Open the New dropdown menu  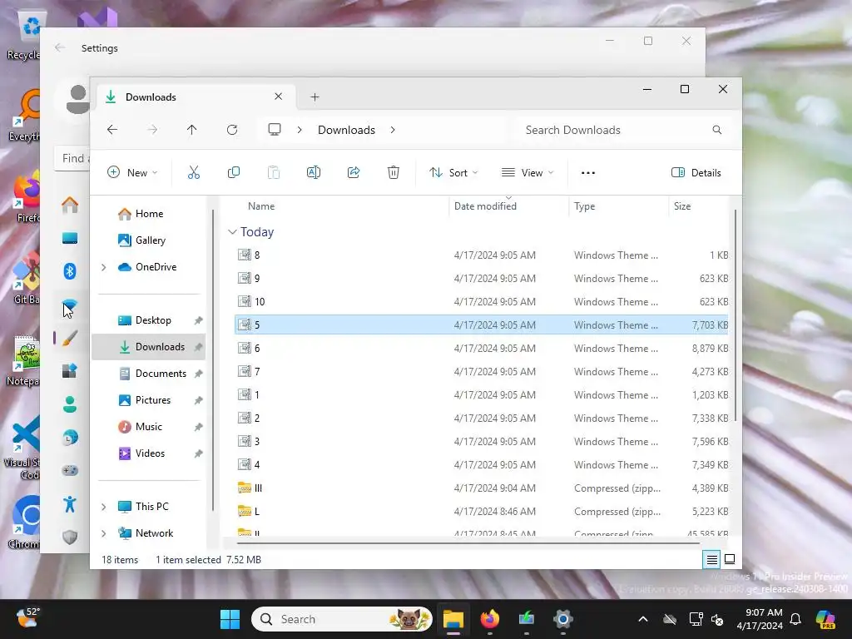coord(132,173)
